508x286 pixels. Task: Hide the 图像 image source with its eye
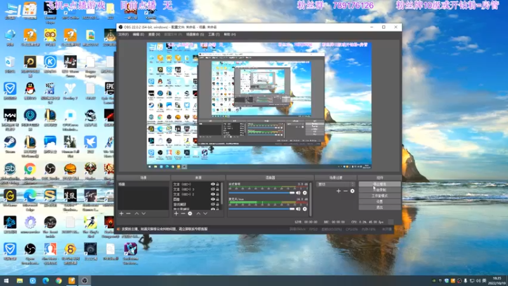point(213,200)
